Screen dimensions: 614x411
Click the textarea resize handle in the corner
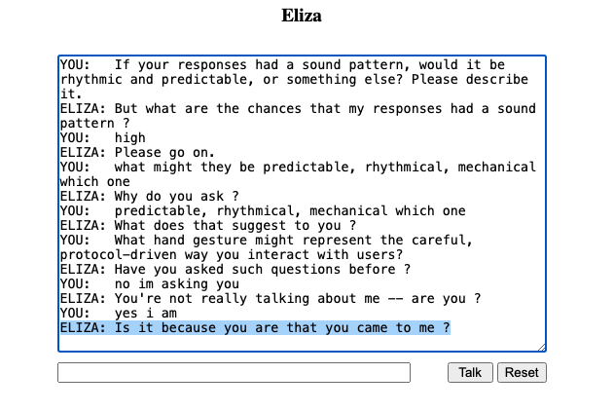(x=542, y=347)
